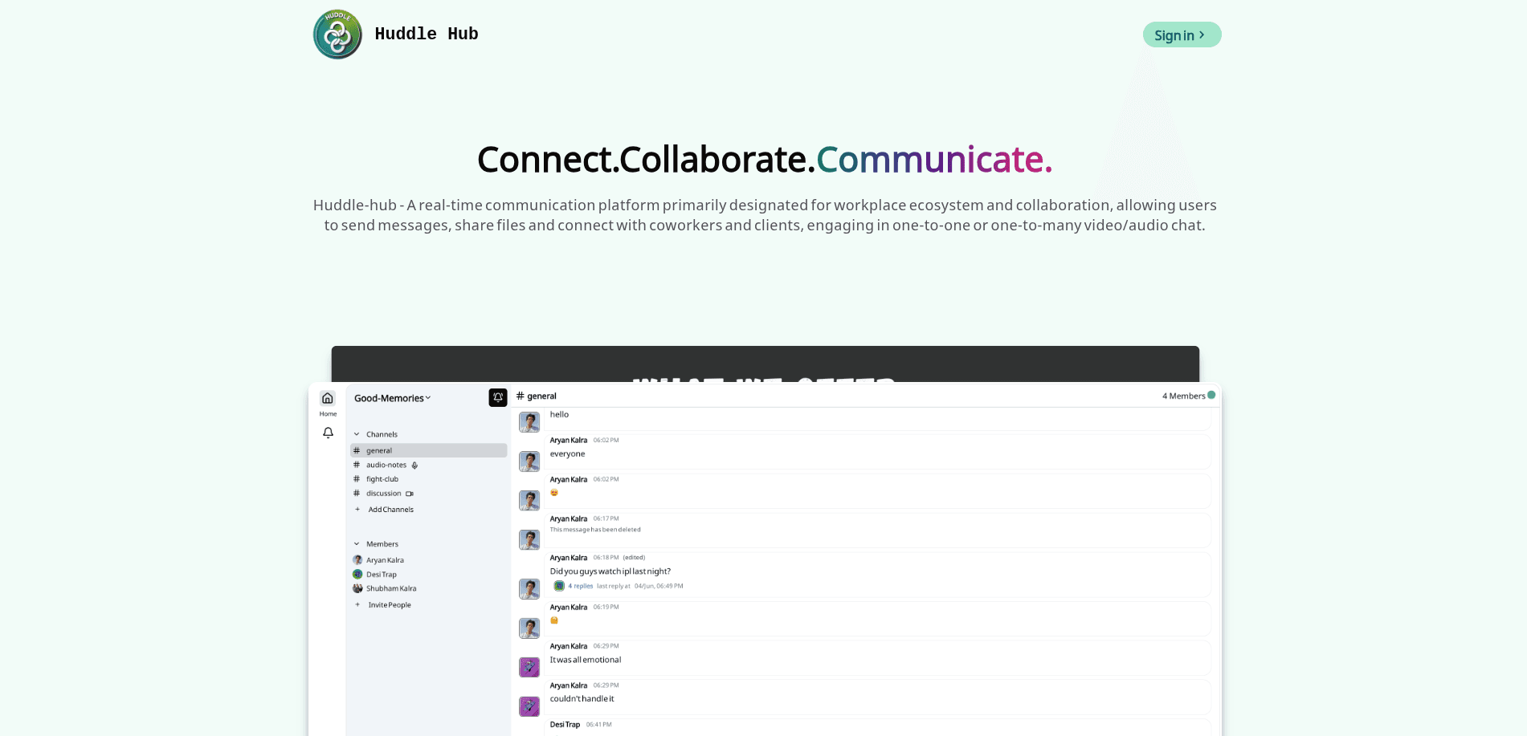The image size is (1527, 736).
Task: Select the microphone icon beside audio-notes channel
Action: pos(414,465)
